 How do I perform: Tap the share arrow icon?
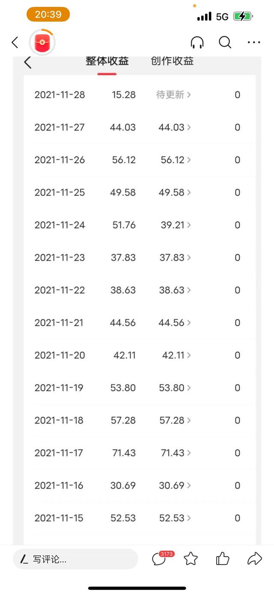coord(254,559)
